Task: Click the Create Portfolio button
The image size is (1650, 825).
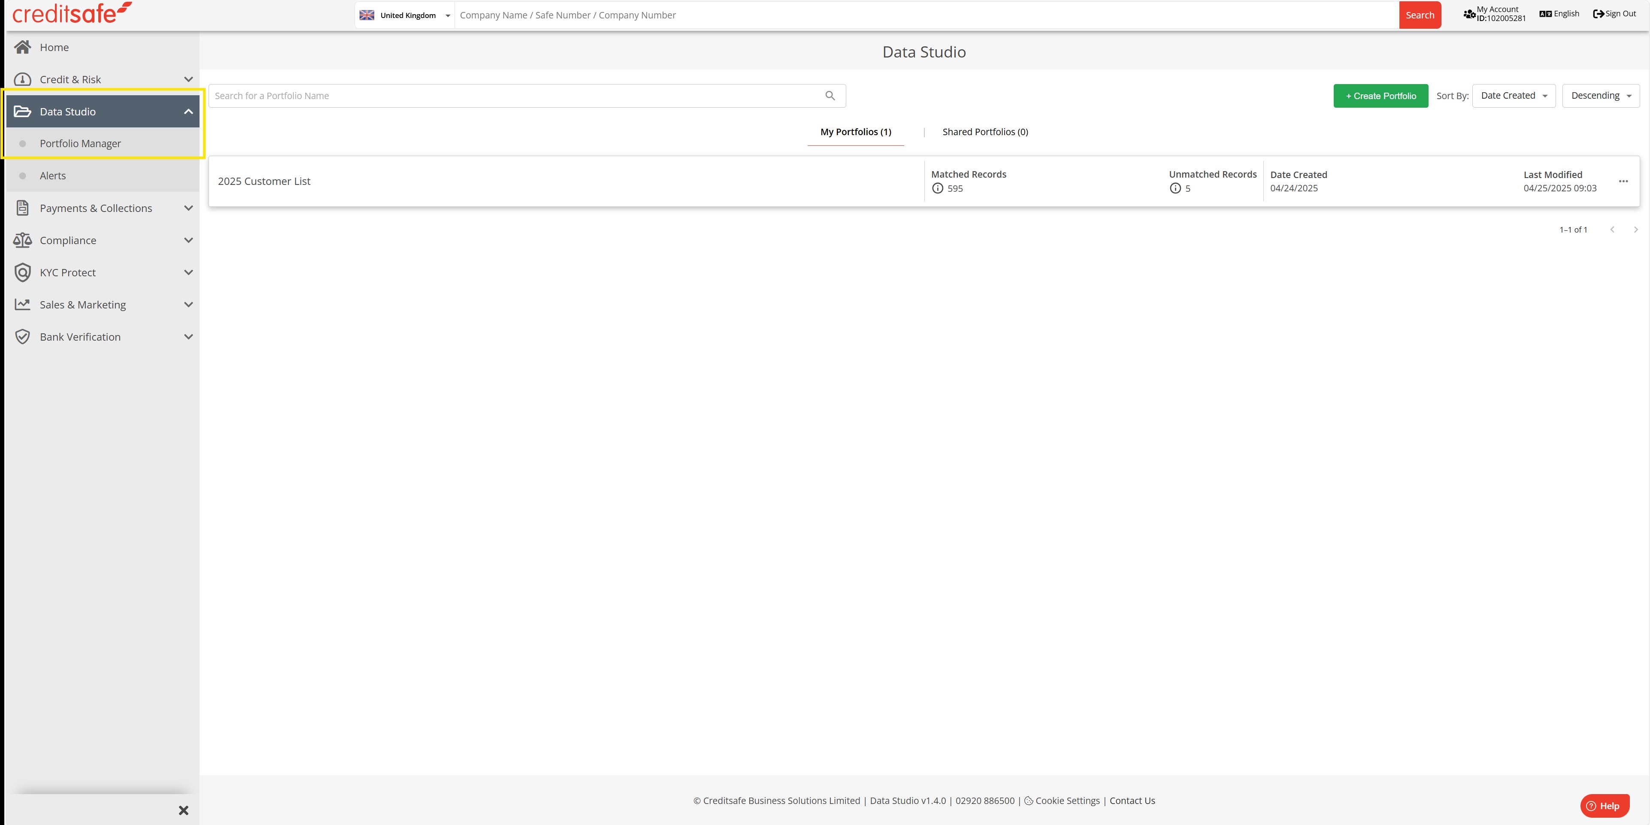Action: pyautogui.click(x=1381, y=95)
